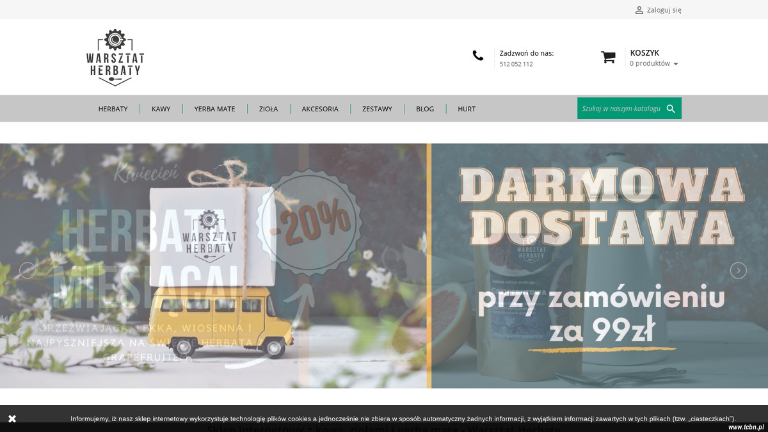
Task: Click the KOSZYK cart label
Action: (644, 53)
